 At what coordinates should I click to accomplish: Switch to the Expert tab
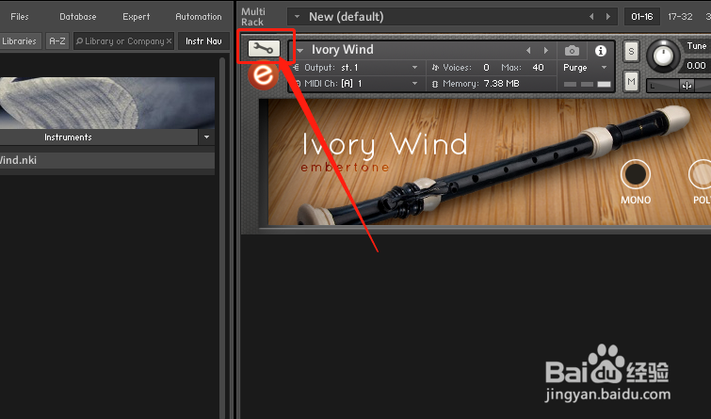[x=136, y=17]
